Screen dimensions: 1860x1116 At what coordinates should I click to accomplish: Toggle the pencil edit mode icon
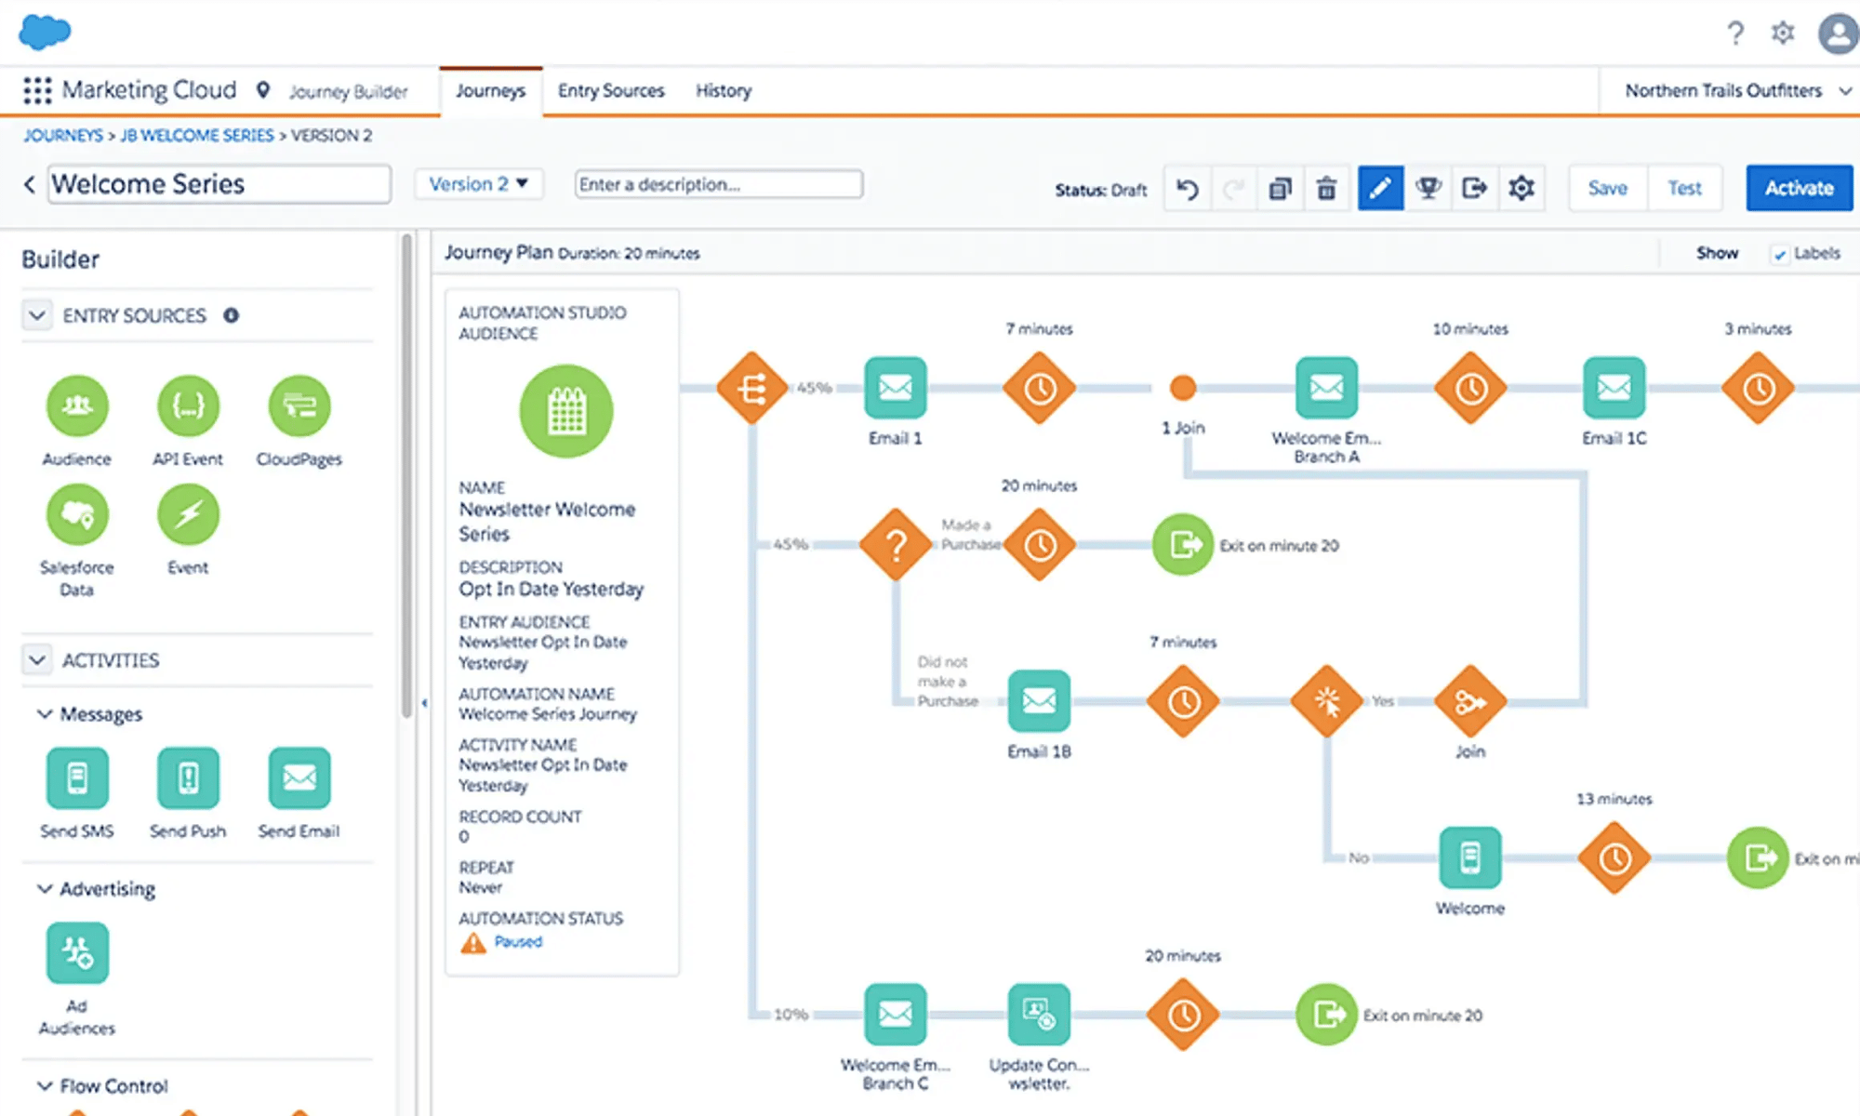point(1380,189)
